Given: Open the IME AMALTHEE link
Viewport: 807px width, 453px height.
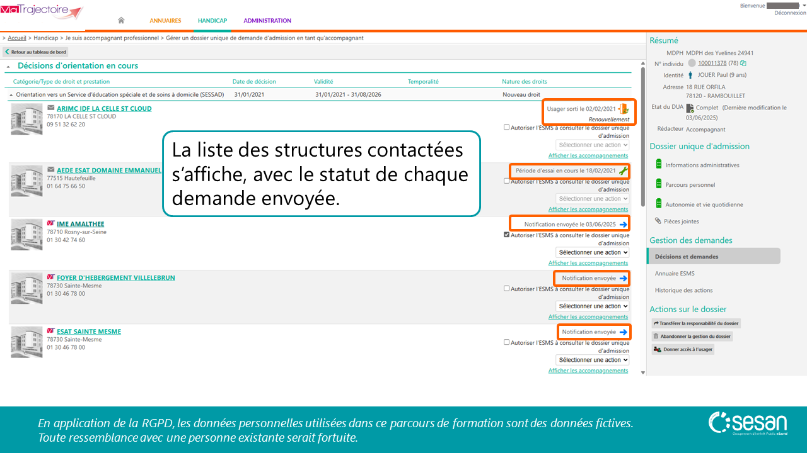Looking at the screenshot, I should 81,224.
